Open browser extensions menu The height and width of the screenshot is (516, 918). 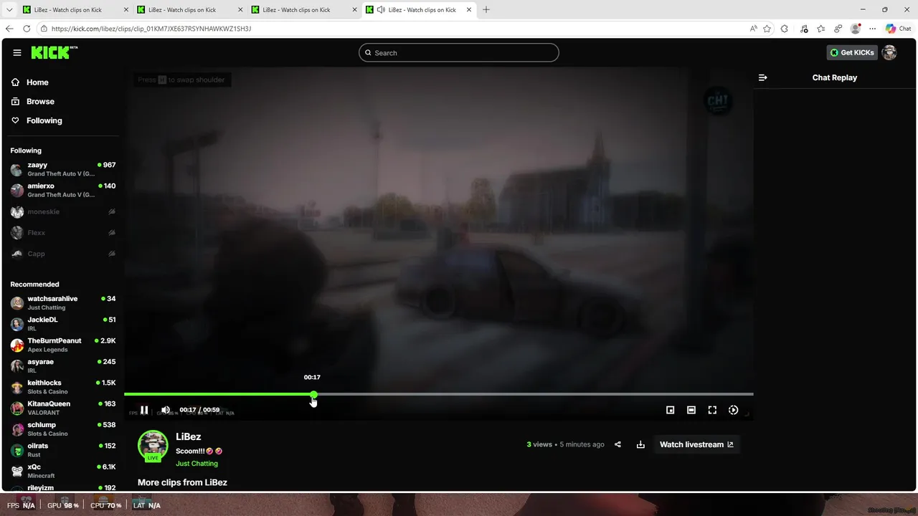point(785,29)
